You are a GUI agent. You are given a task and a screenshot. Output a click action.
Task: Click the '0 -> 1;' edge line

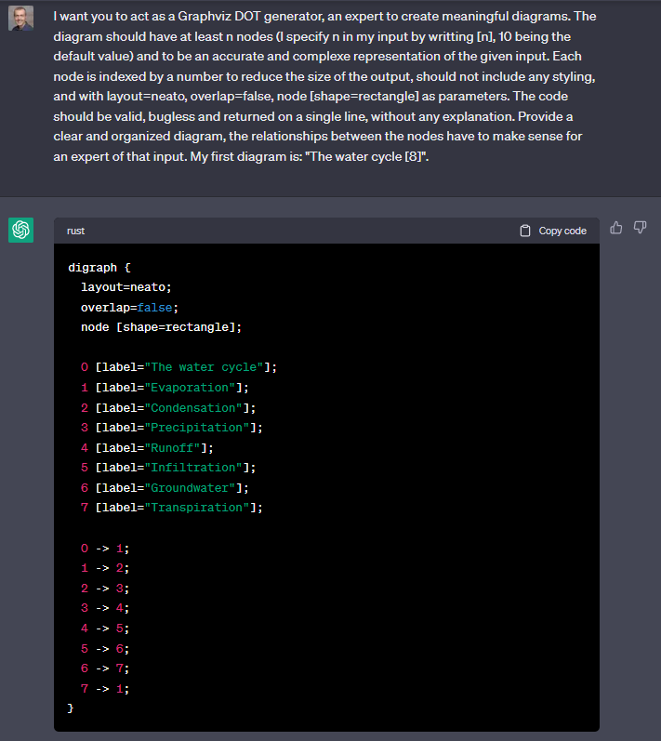pos(105,549)
